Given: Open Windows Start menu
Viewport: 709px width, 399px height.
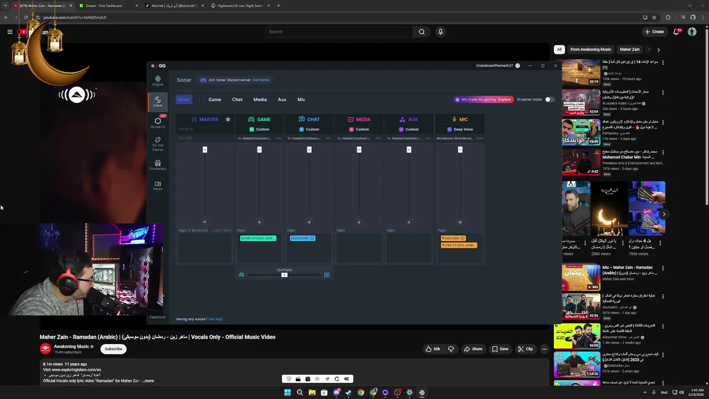Looking at the screenshot, I should coord(287,392).
